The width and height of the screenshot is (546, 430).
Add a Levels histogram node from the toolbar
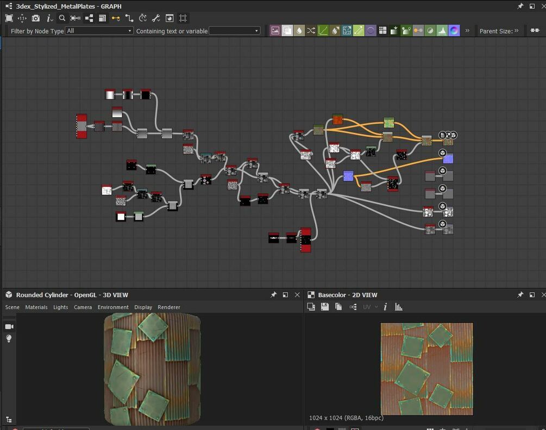pos(442,31)
